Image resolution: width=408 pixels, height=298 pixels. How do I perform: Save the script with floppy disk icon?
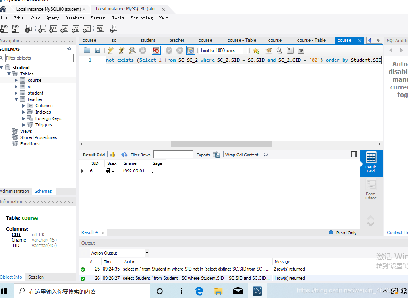[x=98, y=50]
